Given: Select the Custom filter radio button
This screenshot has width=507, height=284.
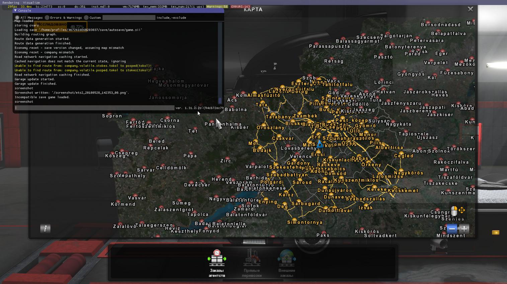Looking at the screenshot, I should pos(86,18).
